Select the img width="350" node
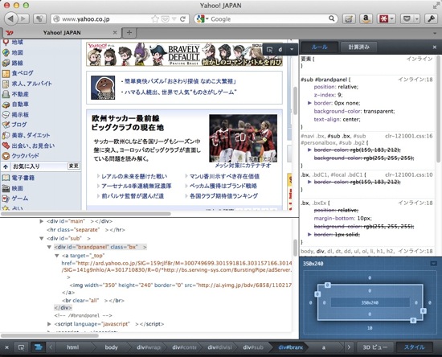The height and width of the screenshot is (357, 442). pos(180,285)
